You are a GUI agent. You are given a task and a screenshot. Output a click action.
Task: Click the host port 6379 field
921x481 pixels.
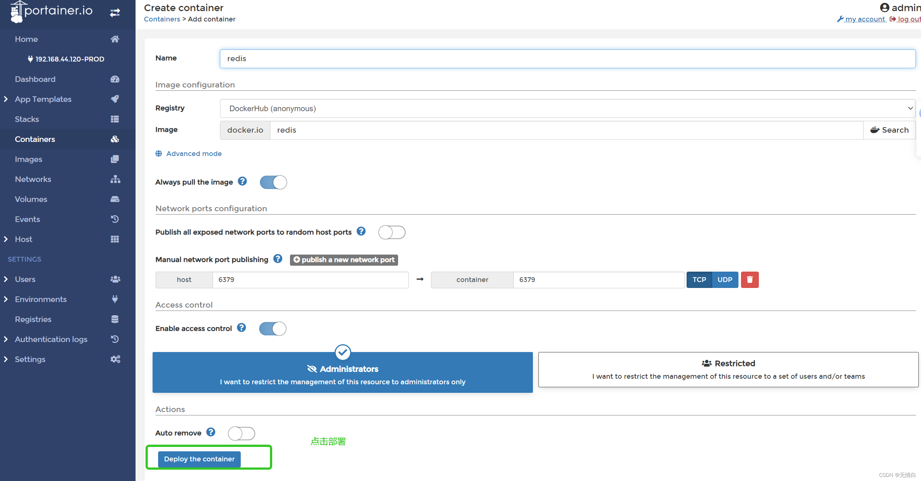tap(310, 279)
